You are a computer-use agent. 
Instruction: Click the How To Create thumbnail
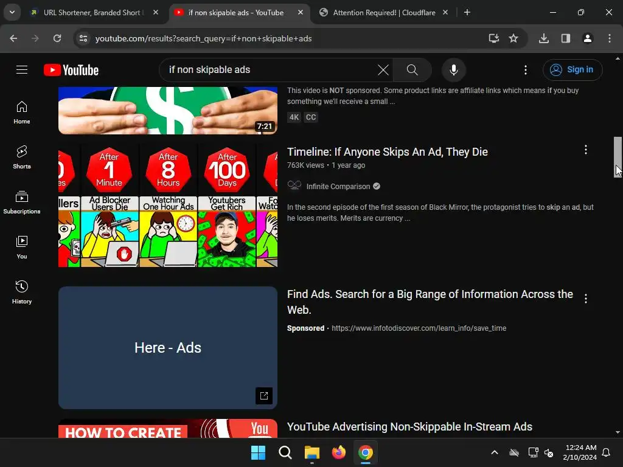(x=168, y=429)
